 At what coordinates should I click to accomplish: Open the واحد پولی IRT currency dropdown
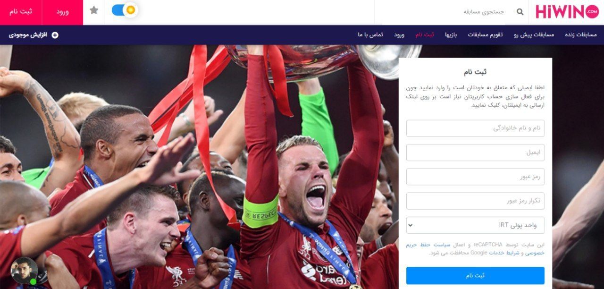click(475, 225)
